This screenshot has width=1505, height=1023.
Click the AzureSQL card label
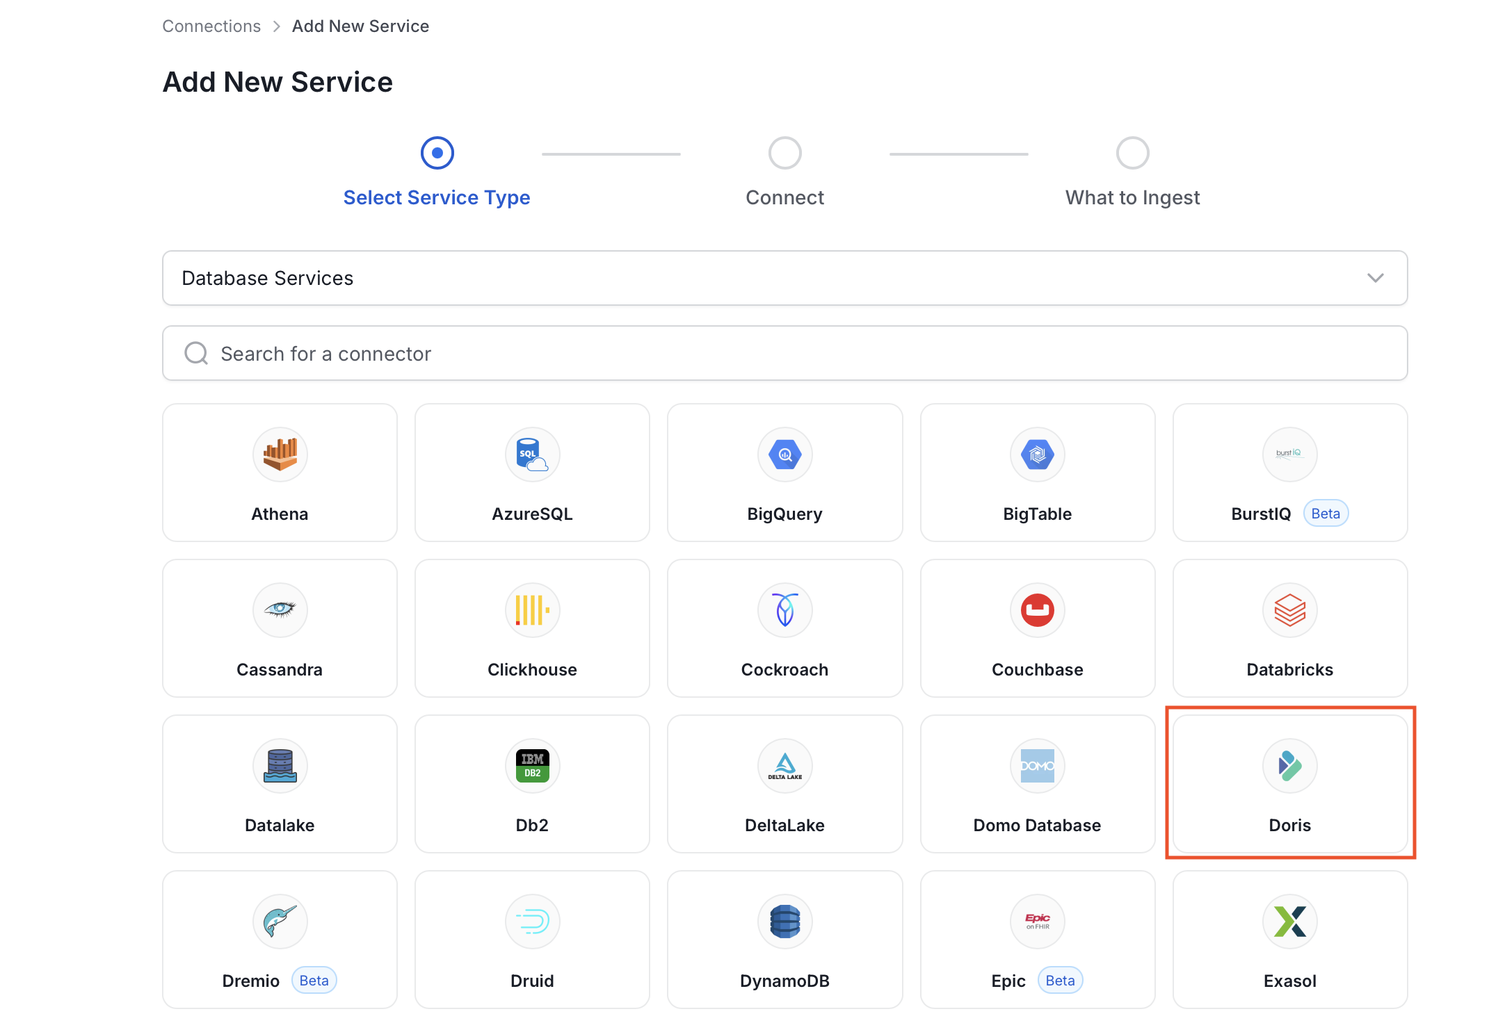(533, 514)
